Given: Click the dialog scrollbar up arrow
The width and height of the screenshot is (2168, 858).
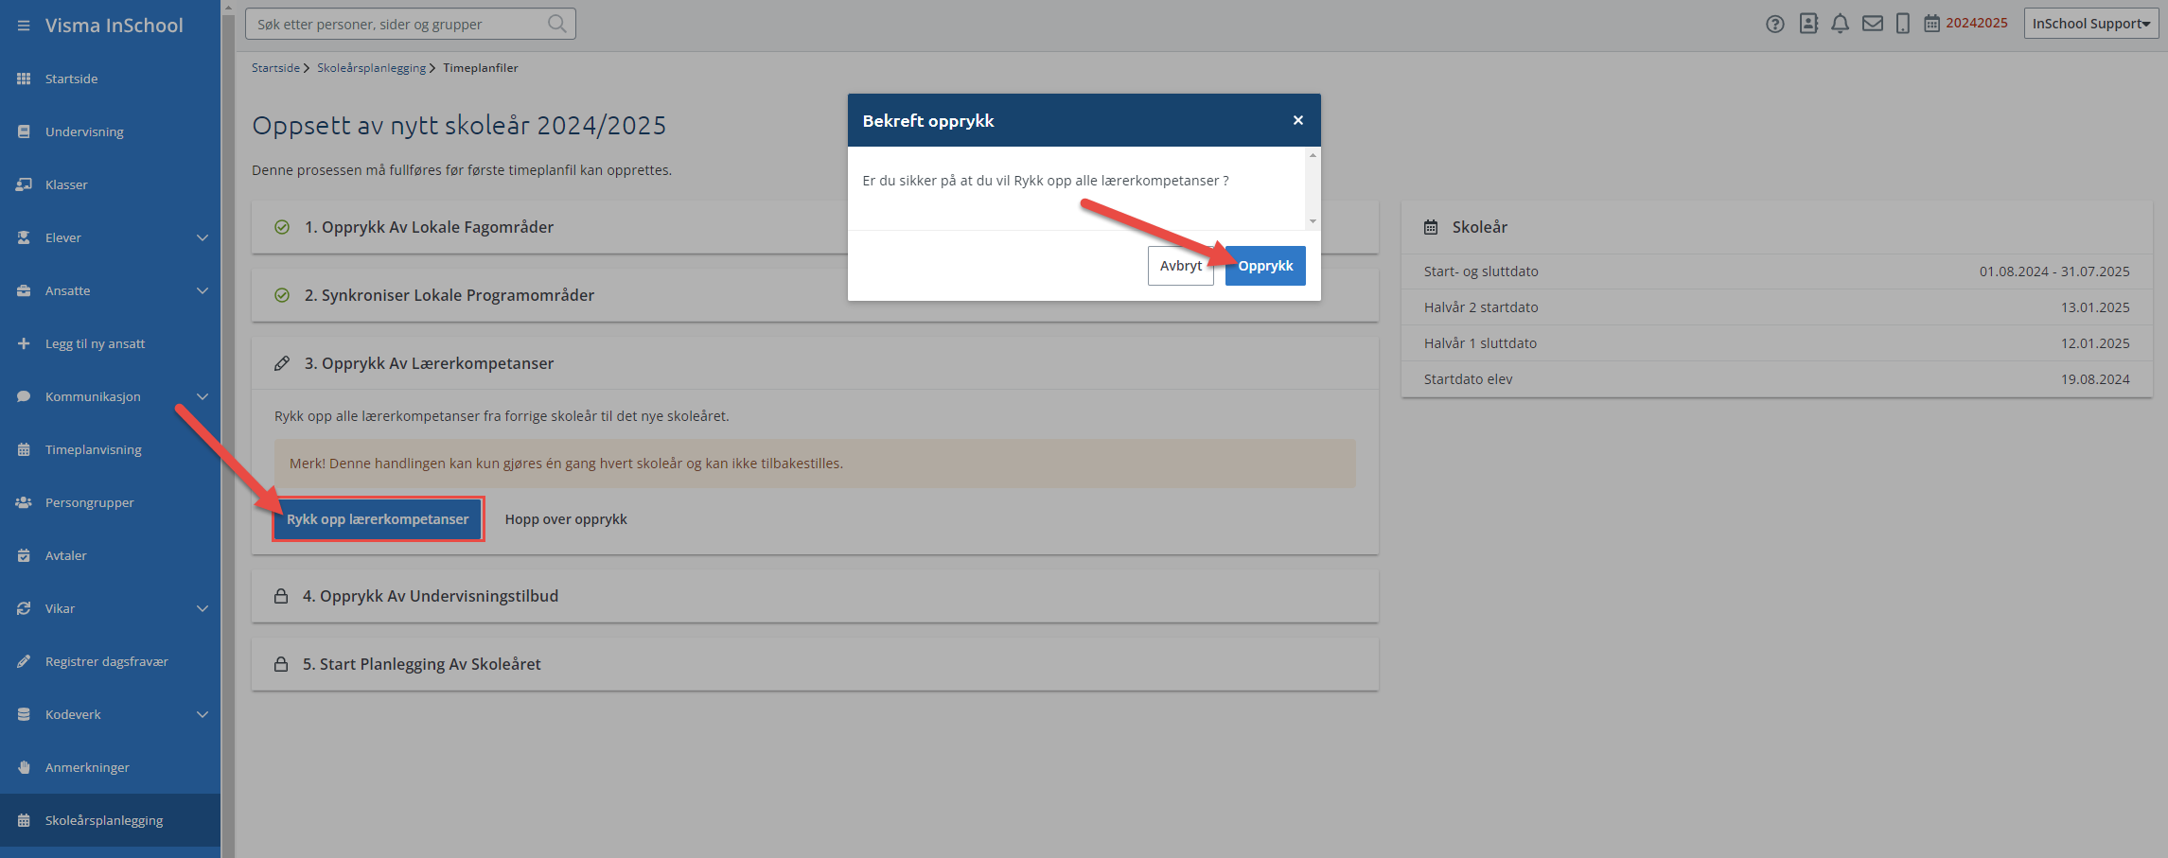Looking at the screenshot, I should 1313,155.
